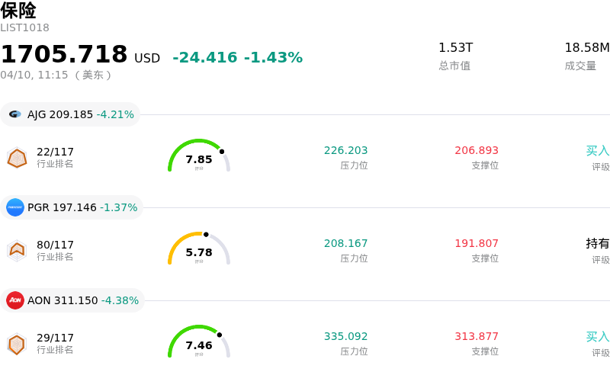Screen dimensions: 610x372
Task: Click the AJG company logo icon
Action: [15, 114]
